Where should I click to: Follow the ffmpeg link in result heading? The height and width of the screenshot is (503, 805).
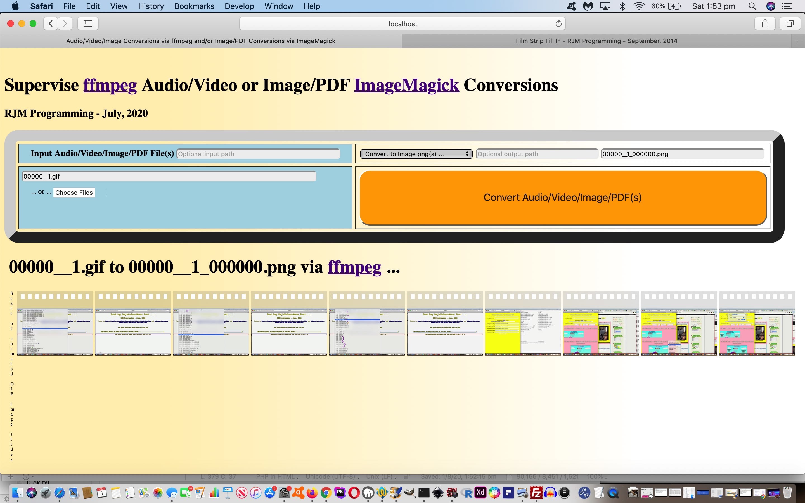point(354,267)
